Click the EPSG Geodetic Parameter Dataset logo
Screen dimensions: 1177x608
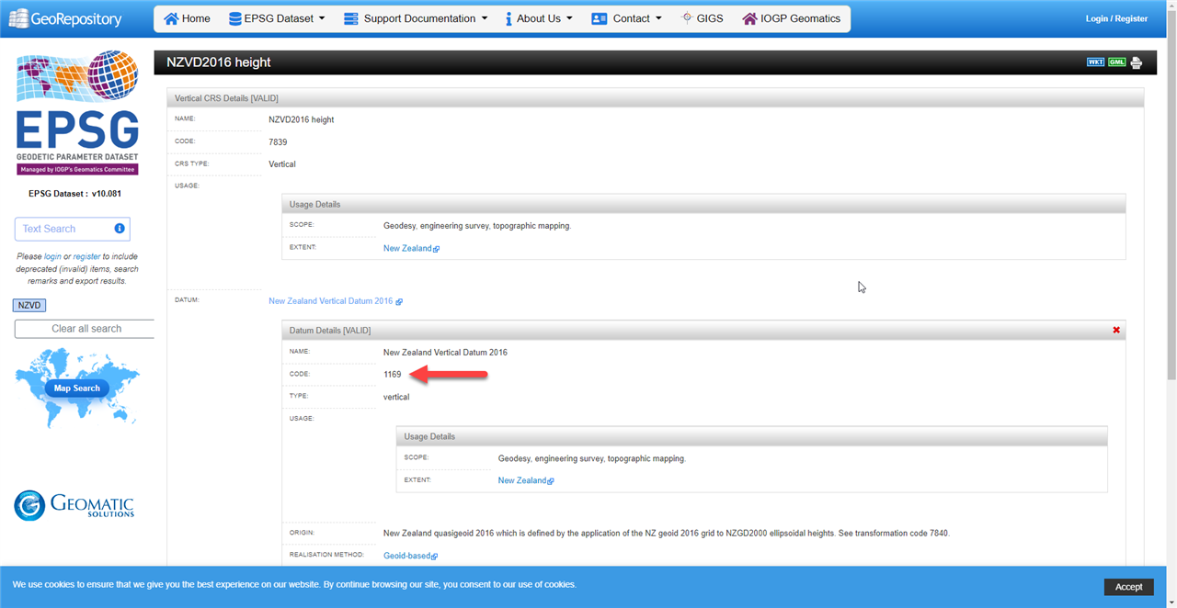76,113
